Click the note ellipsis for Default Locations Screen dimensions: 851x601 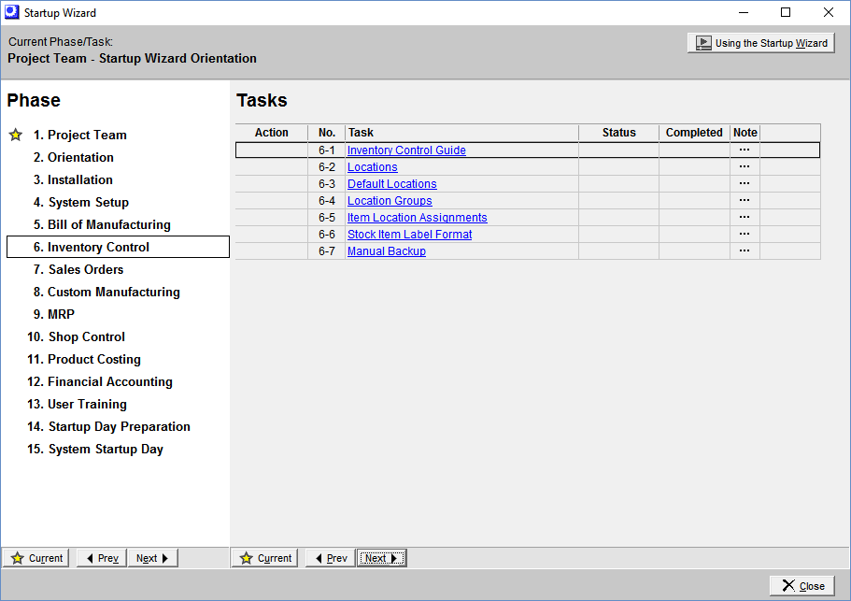coord(745,183)
